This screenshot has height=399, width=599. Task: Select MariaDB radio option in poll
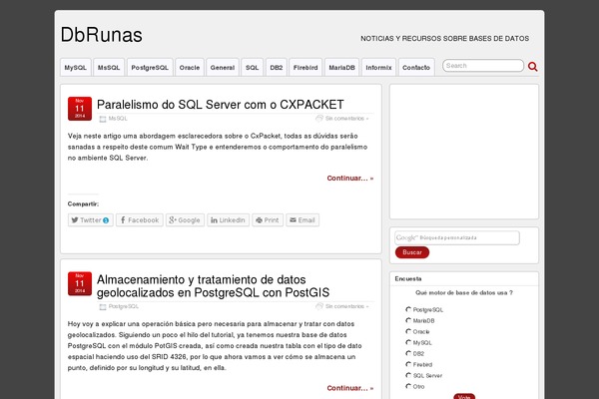408,320
